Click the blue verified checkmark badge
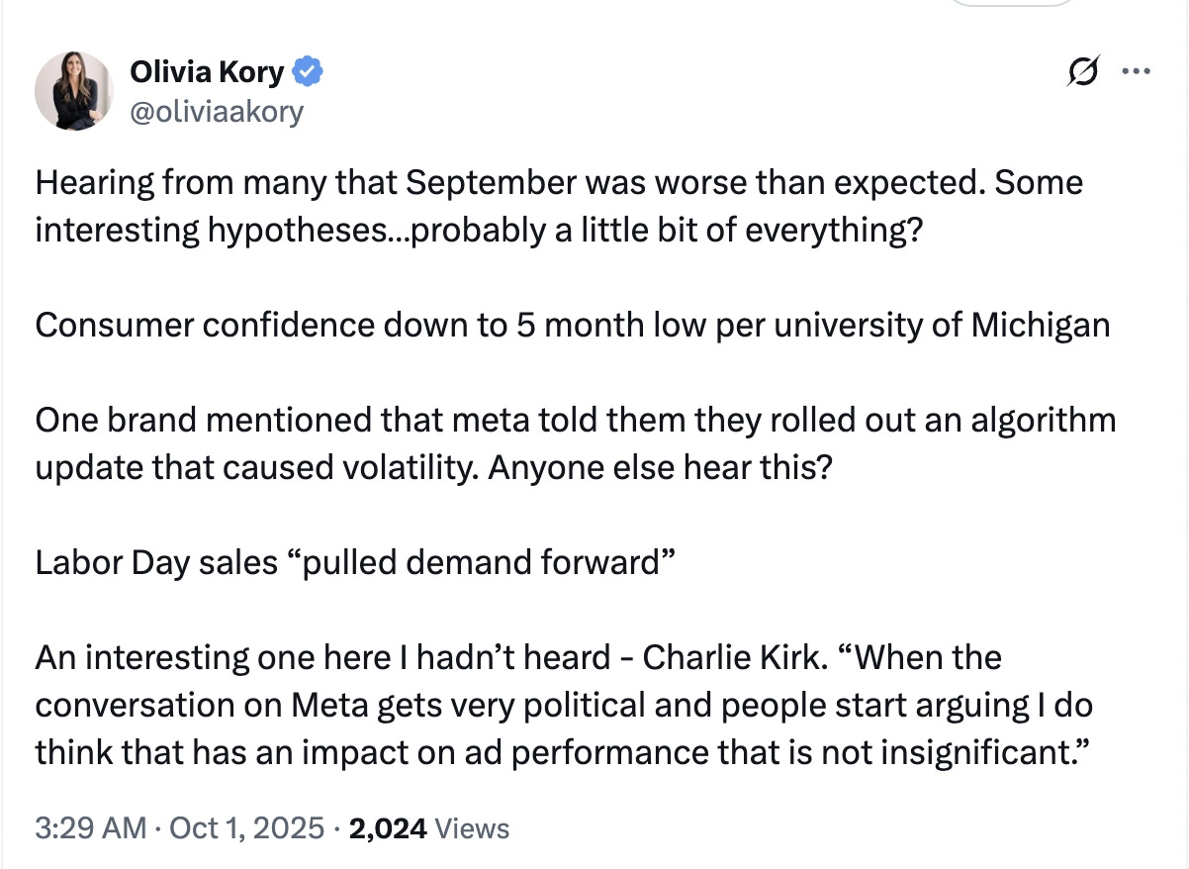This screenshot has height=869, width=1189. (x=308, y=71)
